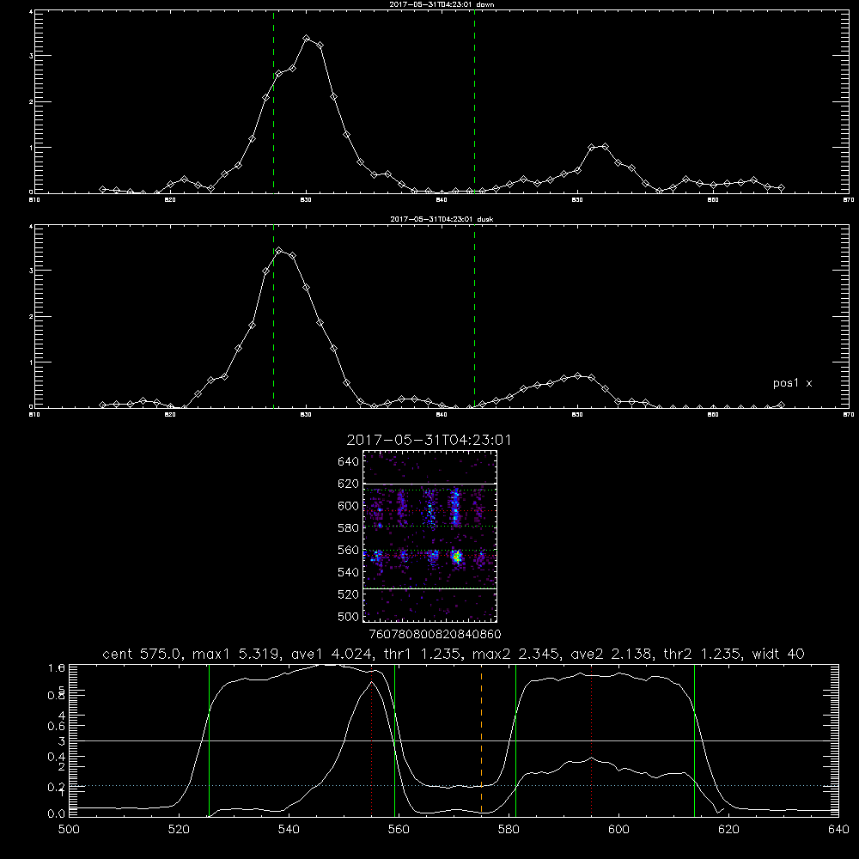The image size is (859, 859).
Task: Click the "540" tick label on bottom plot x-axis
Action: pyautogui.click(x=289, y=830)
